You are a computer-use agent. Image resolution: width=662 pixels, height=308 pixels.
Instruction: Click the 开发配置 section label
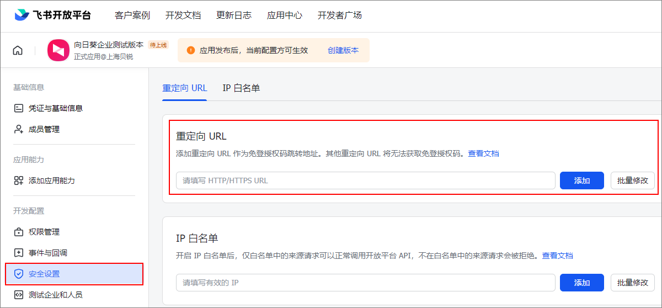[x=29, y=211]
